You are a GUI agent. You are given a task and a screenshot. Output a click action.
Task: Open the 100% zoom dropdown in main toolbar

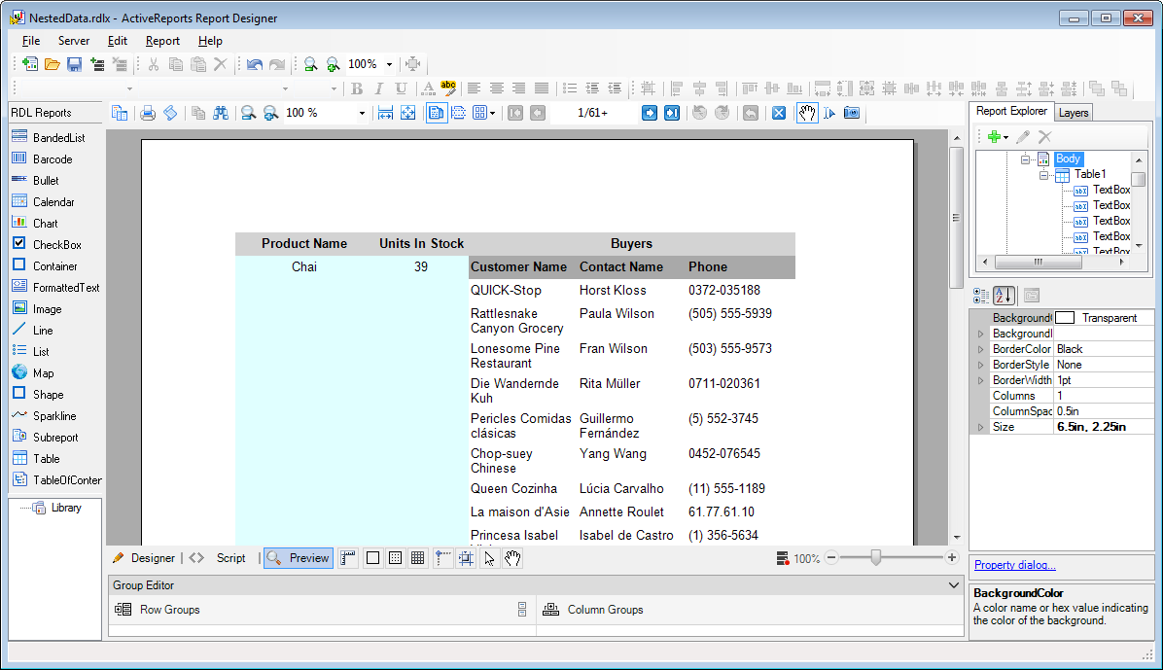[389, 64]
